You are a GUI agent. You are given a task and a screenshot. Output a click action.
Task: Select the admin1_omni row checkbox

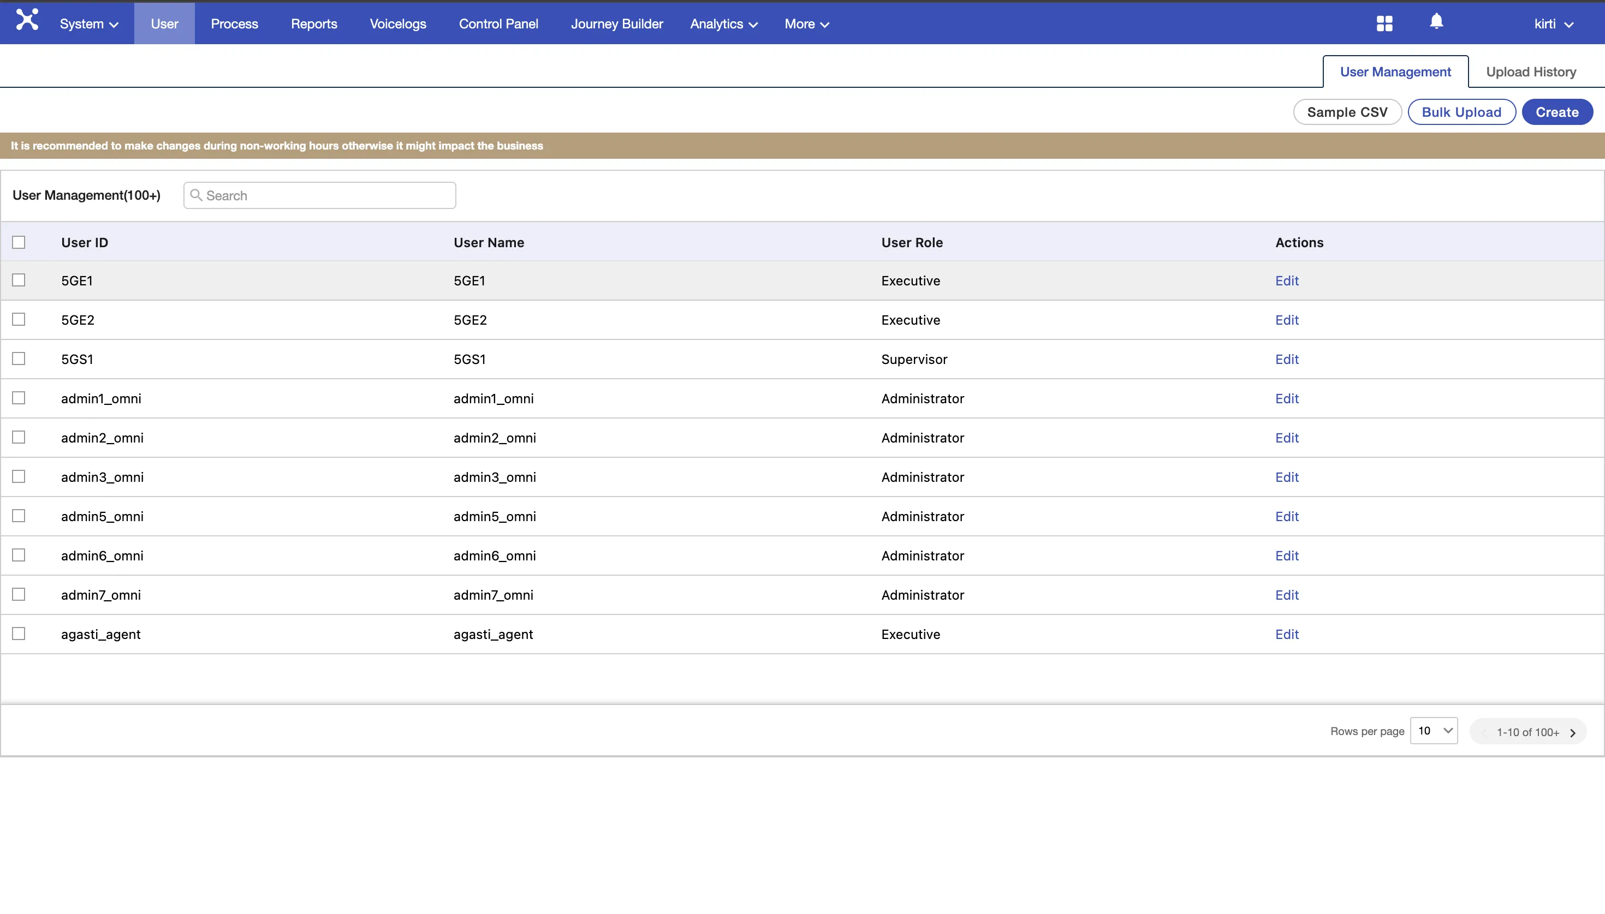tap(19, 398)
